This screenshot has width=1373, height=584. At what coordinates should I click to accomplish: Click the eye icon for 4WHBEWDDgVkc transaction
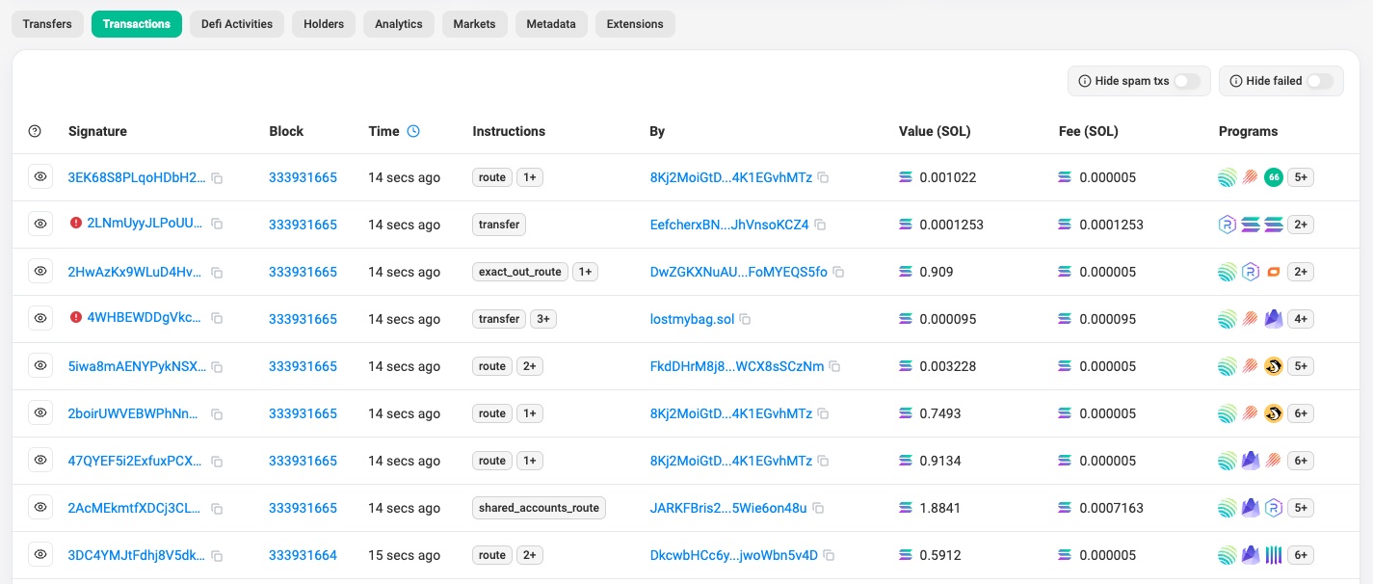click(40, 319)
